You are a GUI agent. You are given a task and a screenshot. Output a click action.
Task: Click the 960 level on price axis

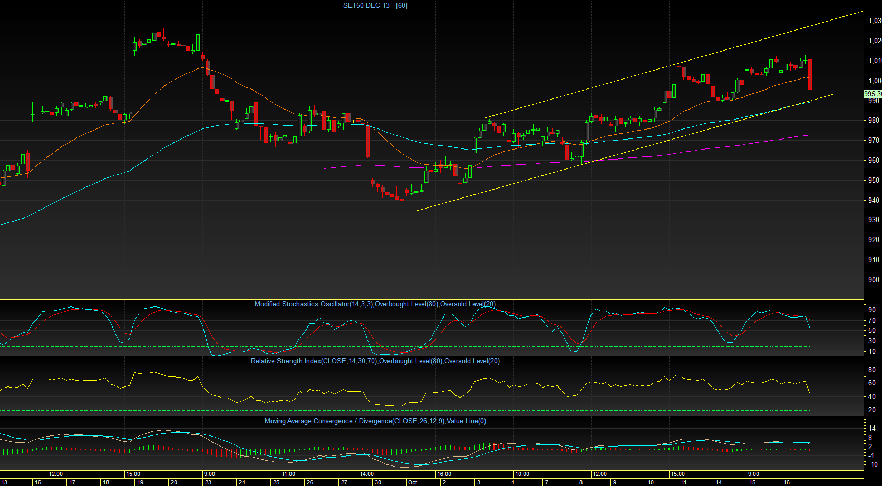(x=874, y=161)
